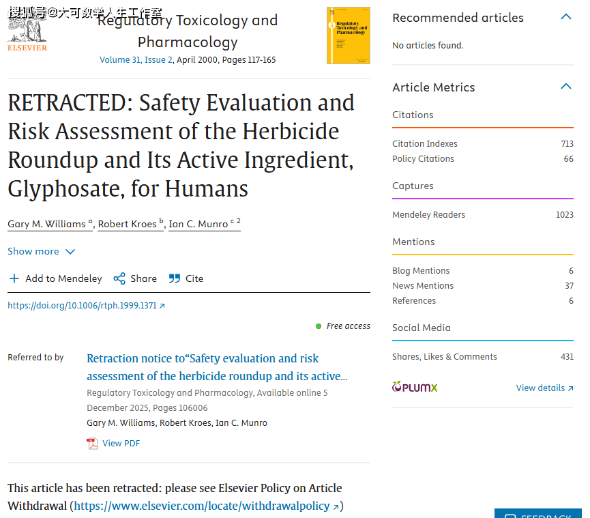Collapse the Article Metrics panel
The height and width of the screenshot is (518, 590).
[x=565, y=87]
